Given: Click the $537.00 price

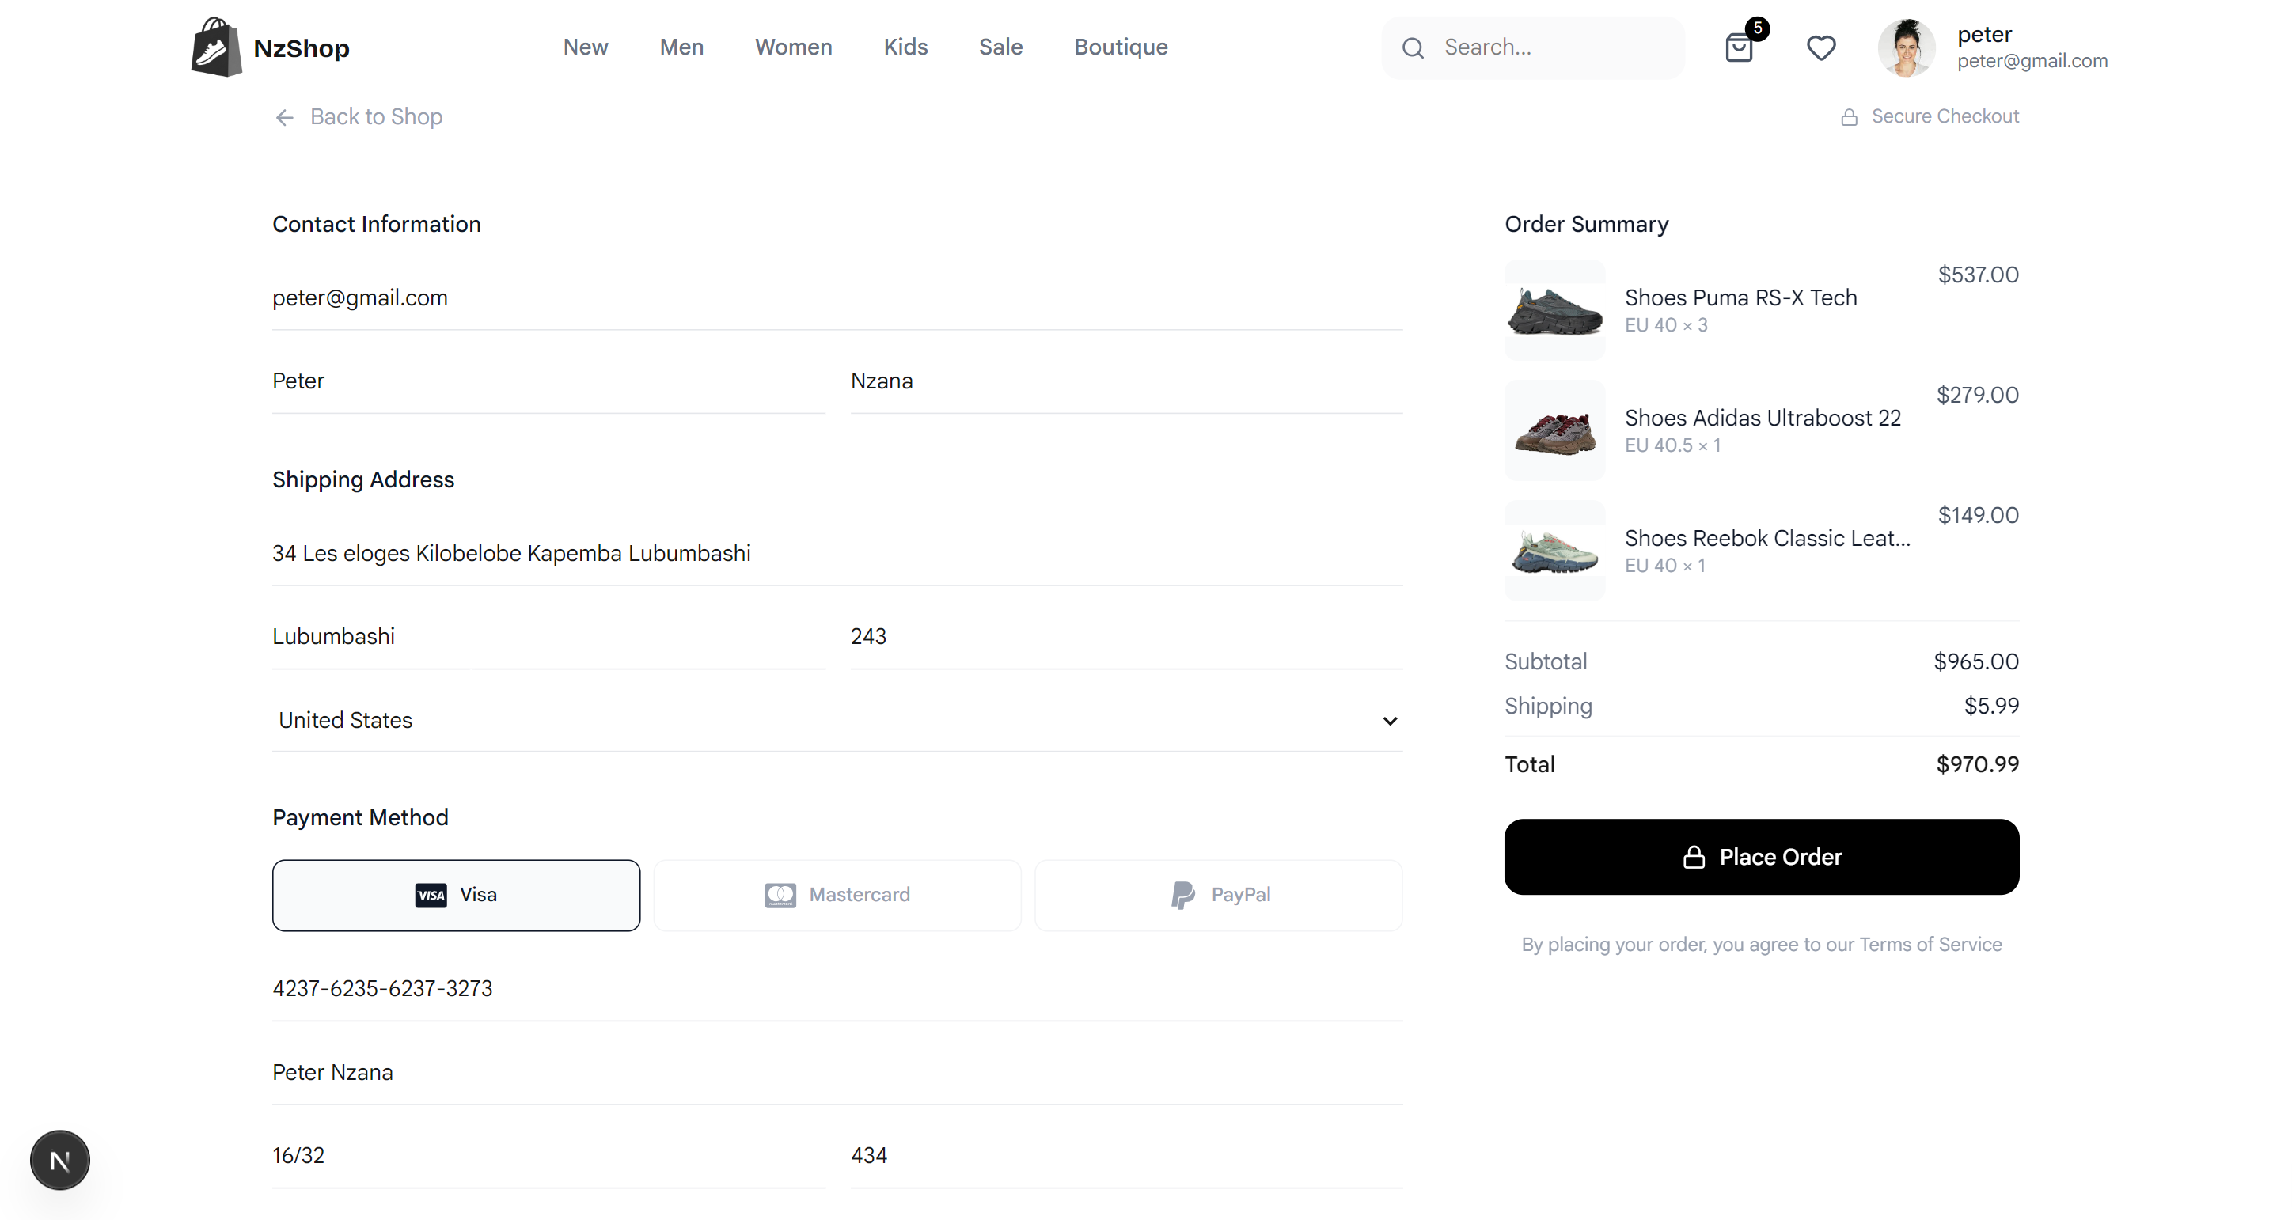Looking at the screenshot, I should pos(1978,275).
